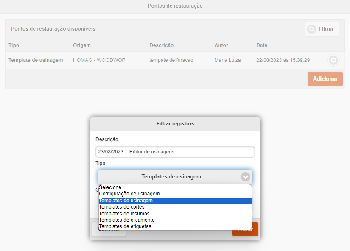This screenshot has width=350, height=251.
Task: Sort by the Autor column header
Action: click(x=221, y=45)
